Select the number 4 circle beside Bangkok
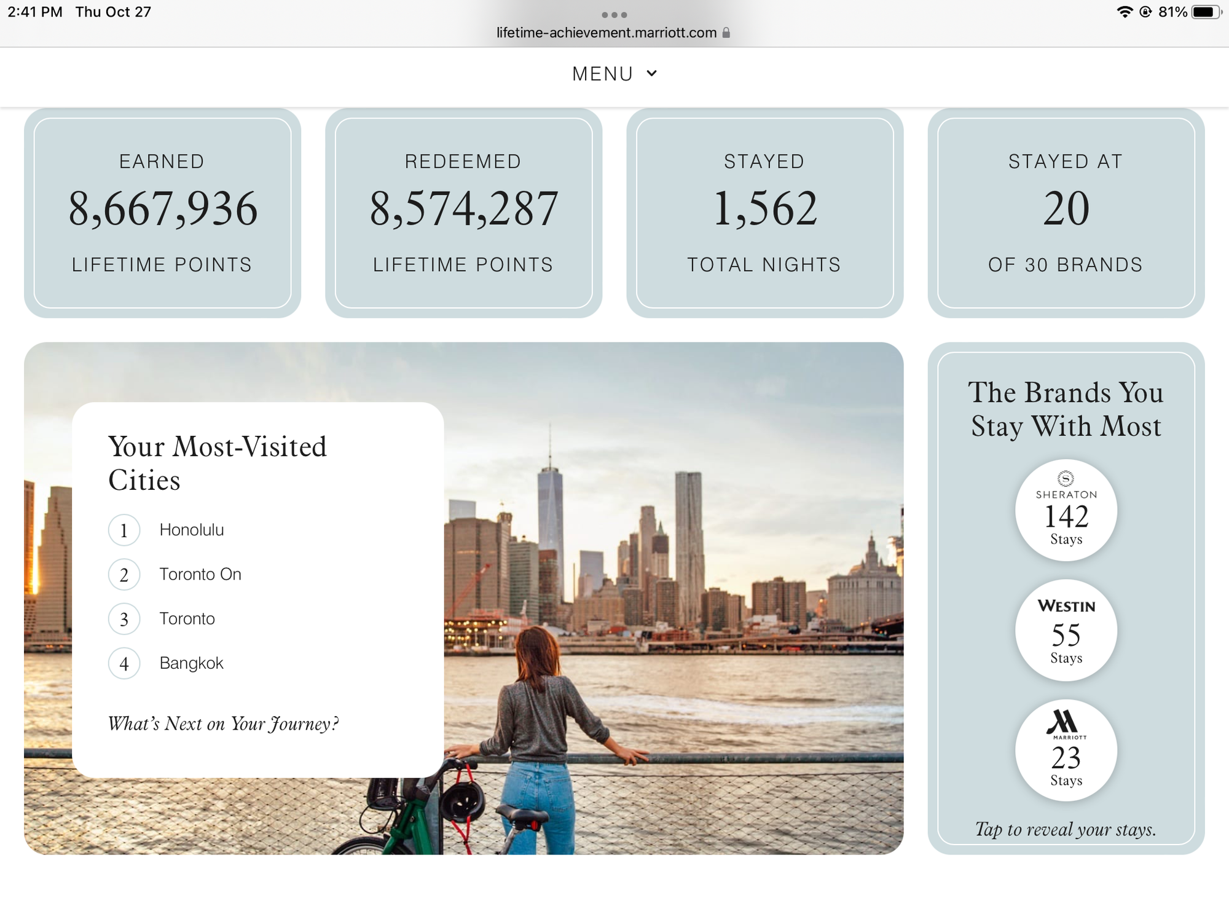This screenshot has height=922, width=1229. pos(124,663)
